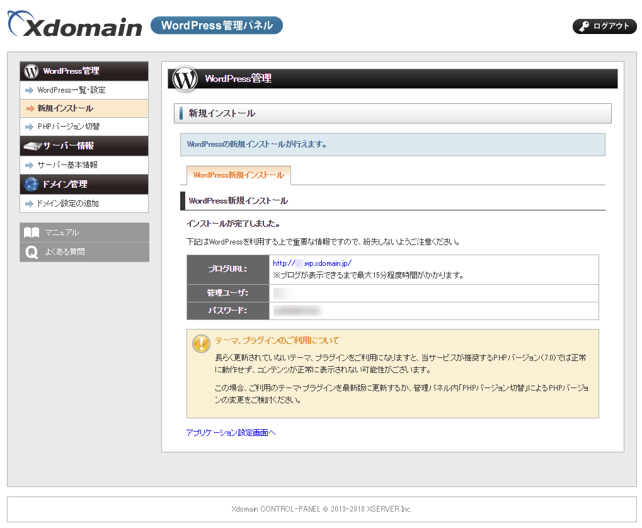Click the globe icon beside ドメイン管理

click(x=32, y=185)
